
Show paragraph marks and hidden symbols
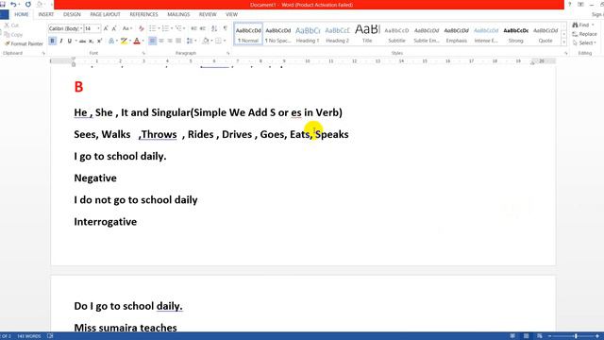[x=226, y=28]
